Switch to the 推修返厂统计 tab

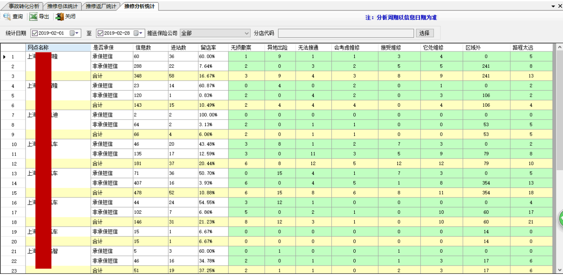point(101,6)
